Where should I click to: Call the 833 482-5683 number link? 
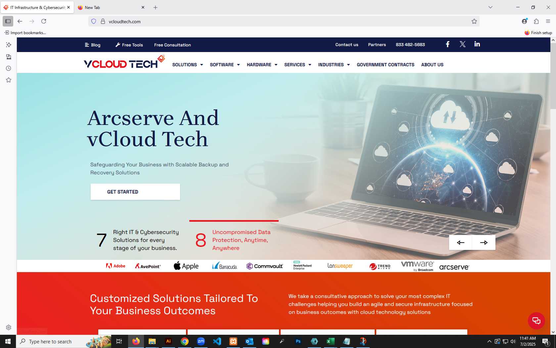tap(410, 44)
